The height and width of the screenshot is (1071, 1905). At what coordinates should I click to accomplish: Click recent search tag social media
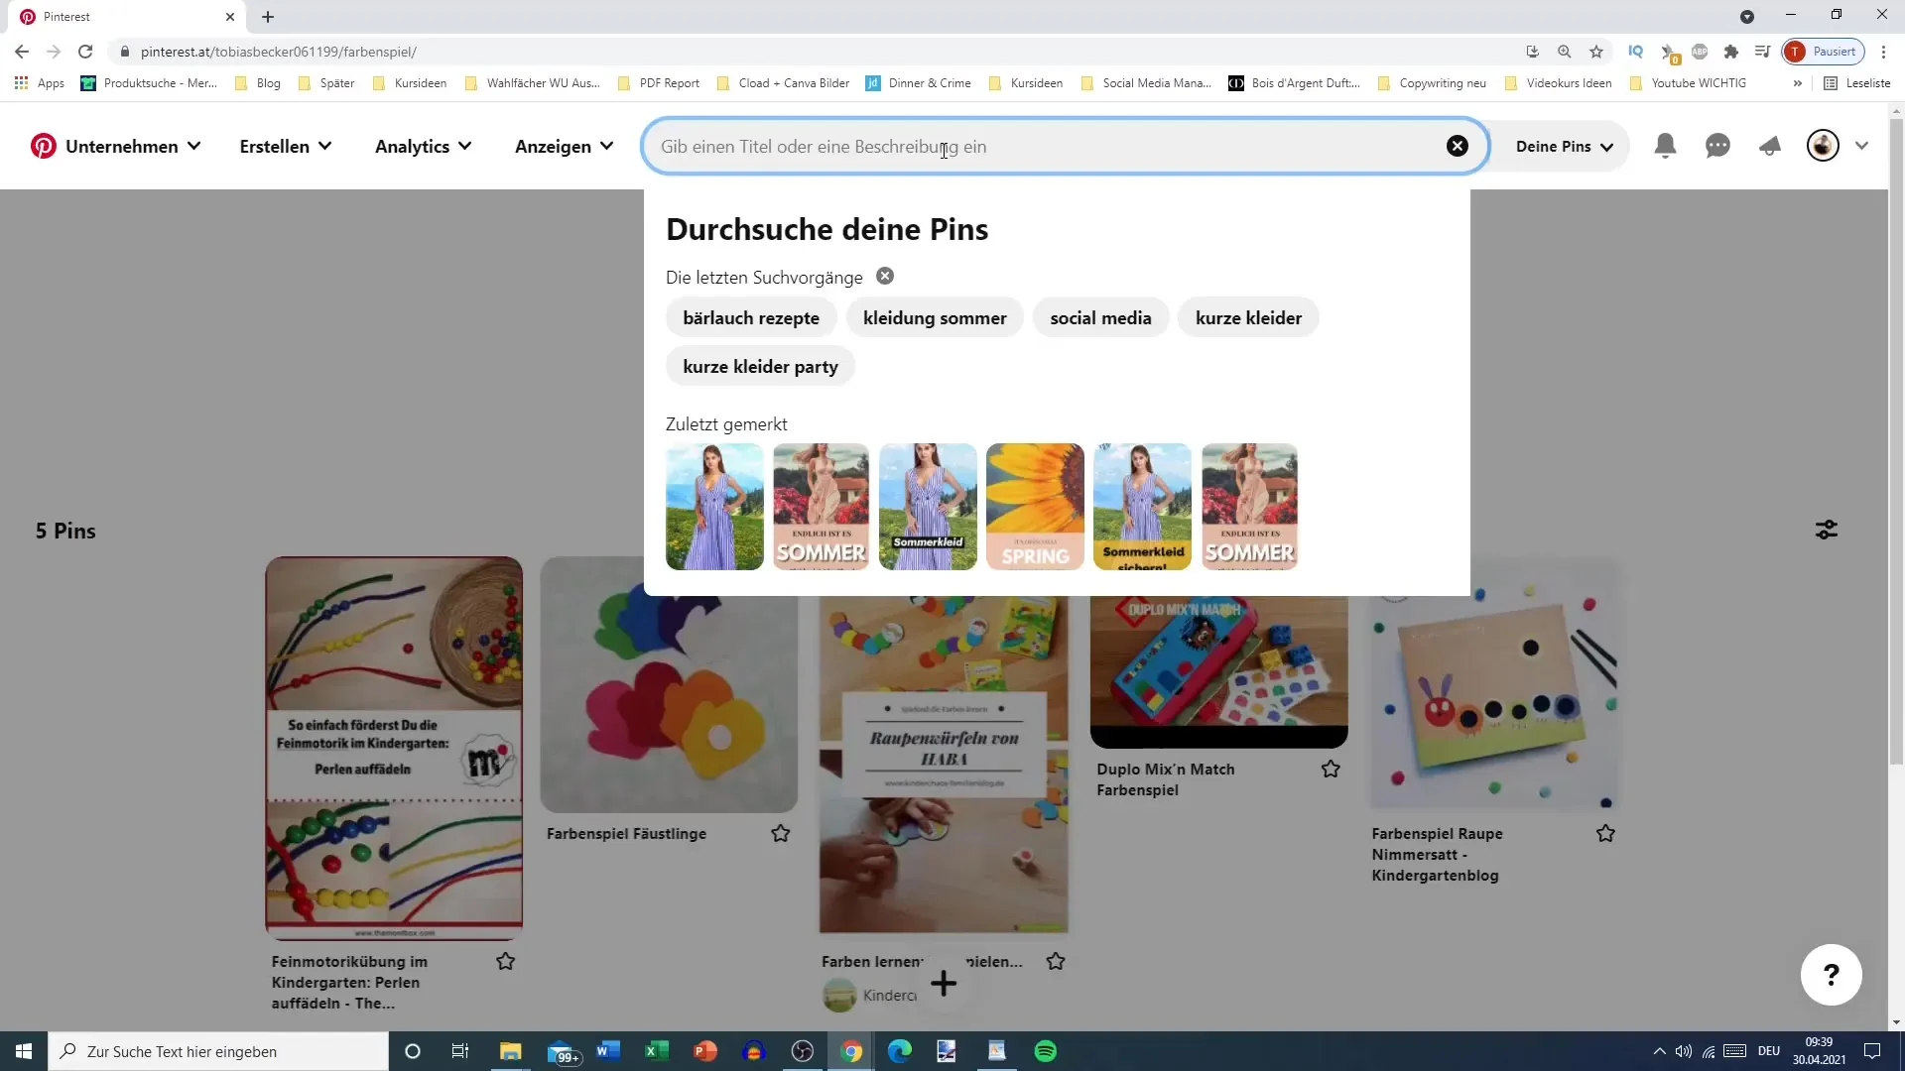pos(1100,317)
